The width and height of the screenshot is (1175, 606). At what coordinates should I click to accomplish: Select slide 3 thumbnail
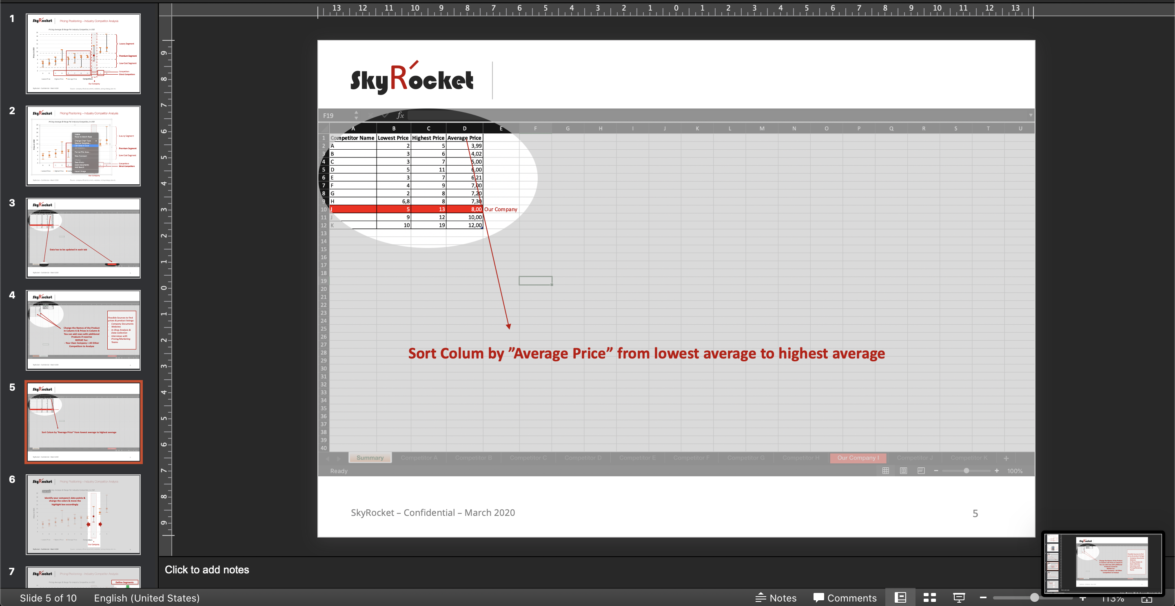(83, 238)
